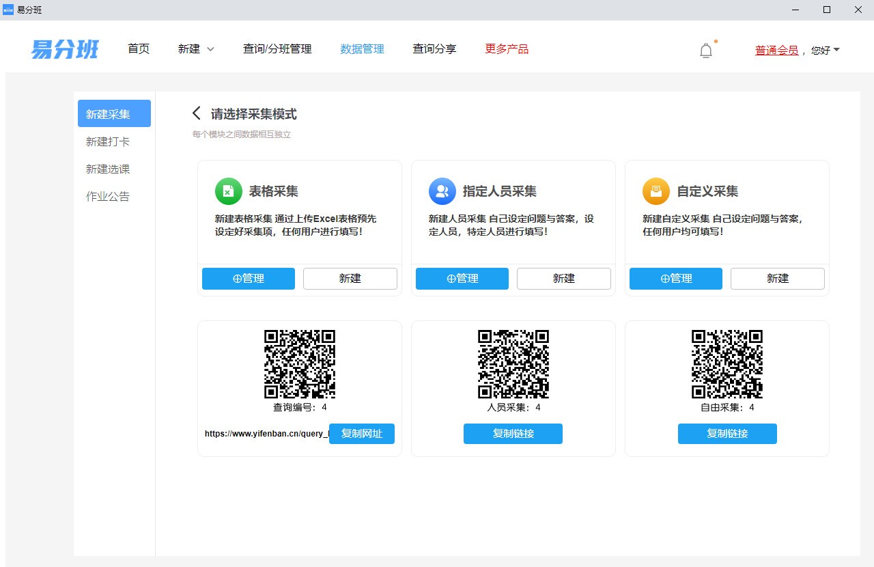Click 管理 under 指定人员采集
This screenshot has width=874, height=567.
[462, 279]
